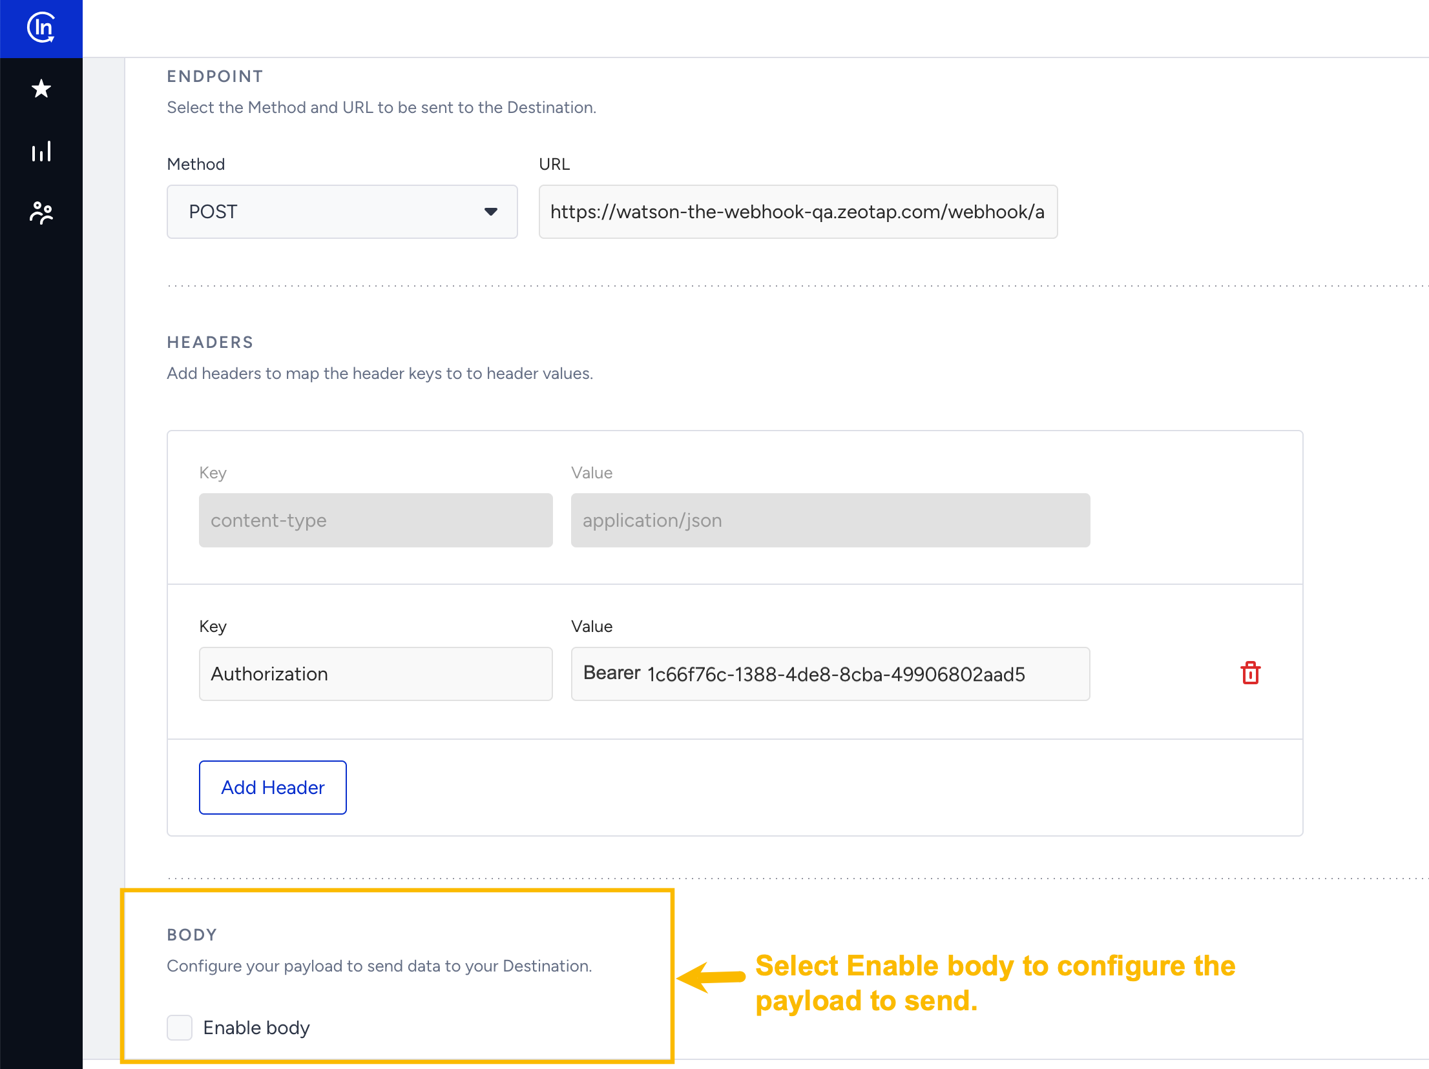Click the BODY section heading
Screen dimensions: 1429x1069
[192, 935]
